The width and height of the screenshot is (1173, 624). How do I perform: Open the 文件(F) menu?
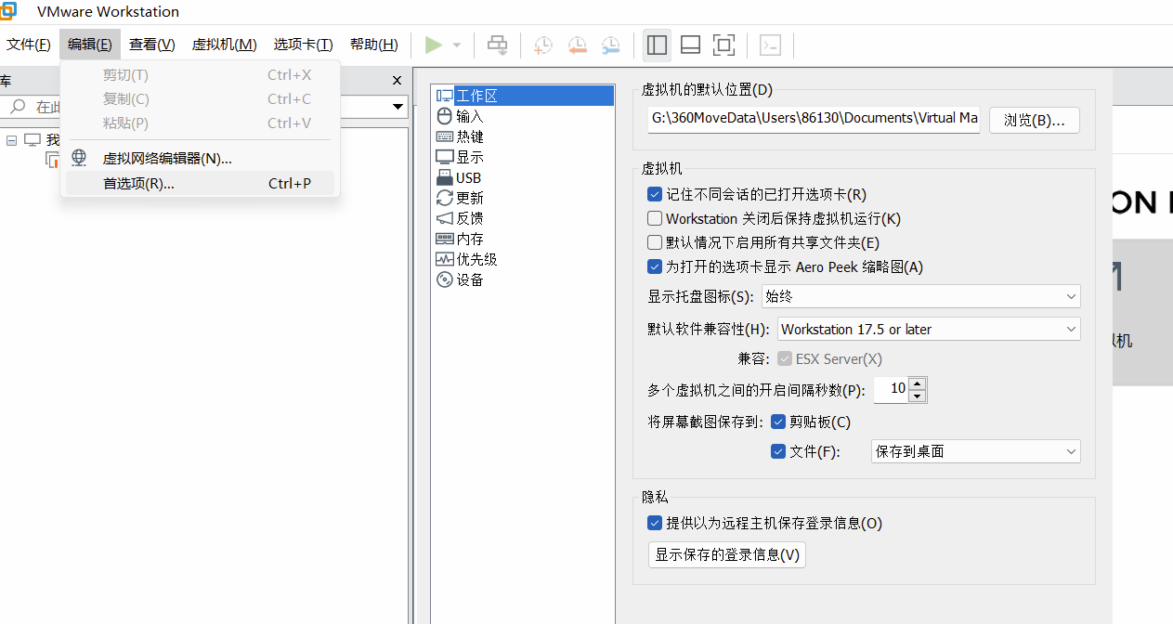[29, 45]
